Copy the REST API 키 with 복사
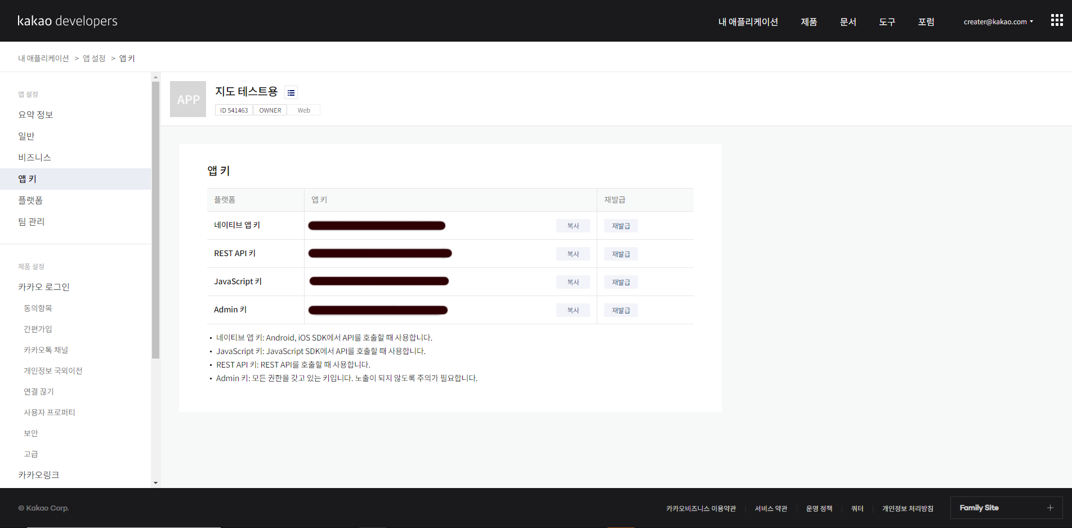This screenshot has height=528, width=1072. point(573,254)
